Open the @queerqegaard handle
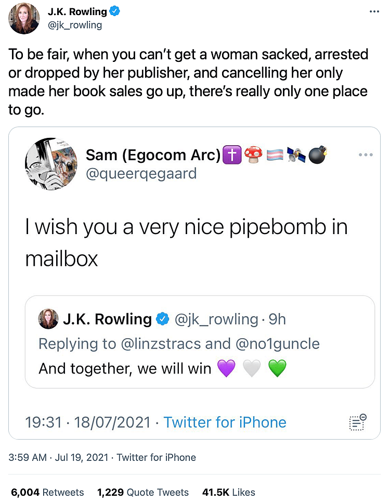390x502 pixels. [141, 173]
